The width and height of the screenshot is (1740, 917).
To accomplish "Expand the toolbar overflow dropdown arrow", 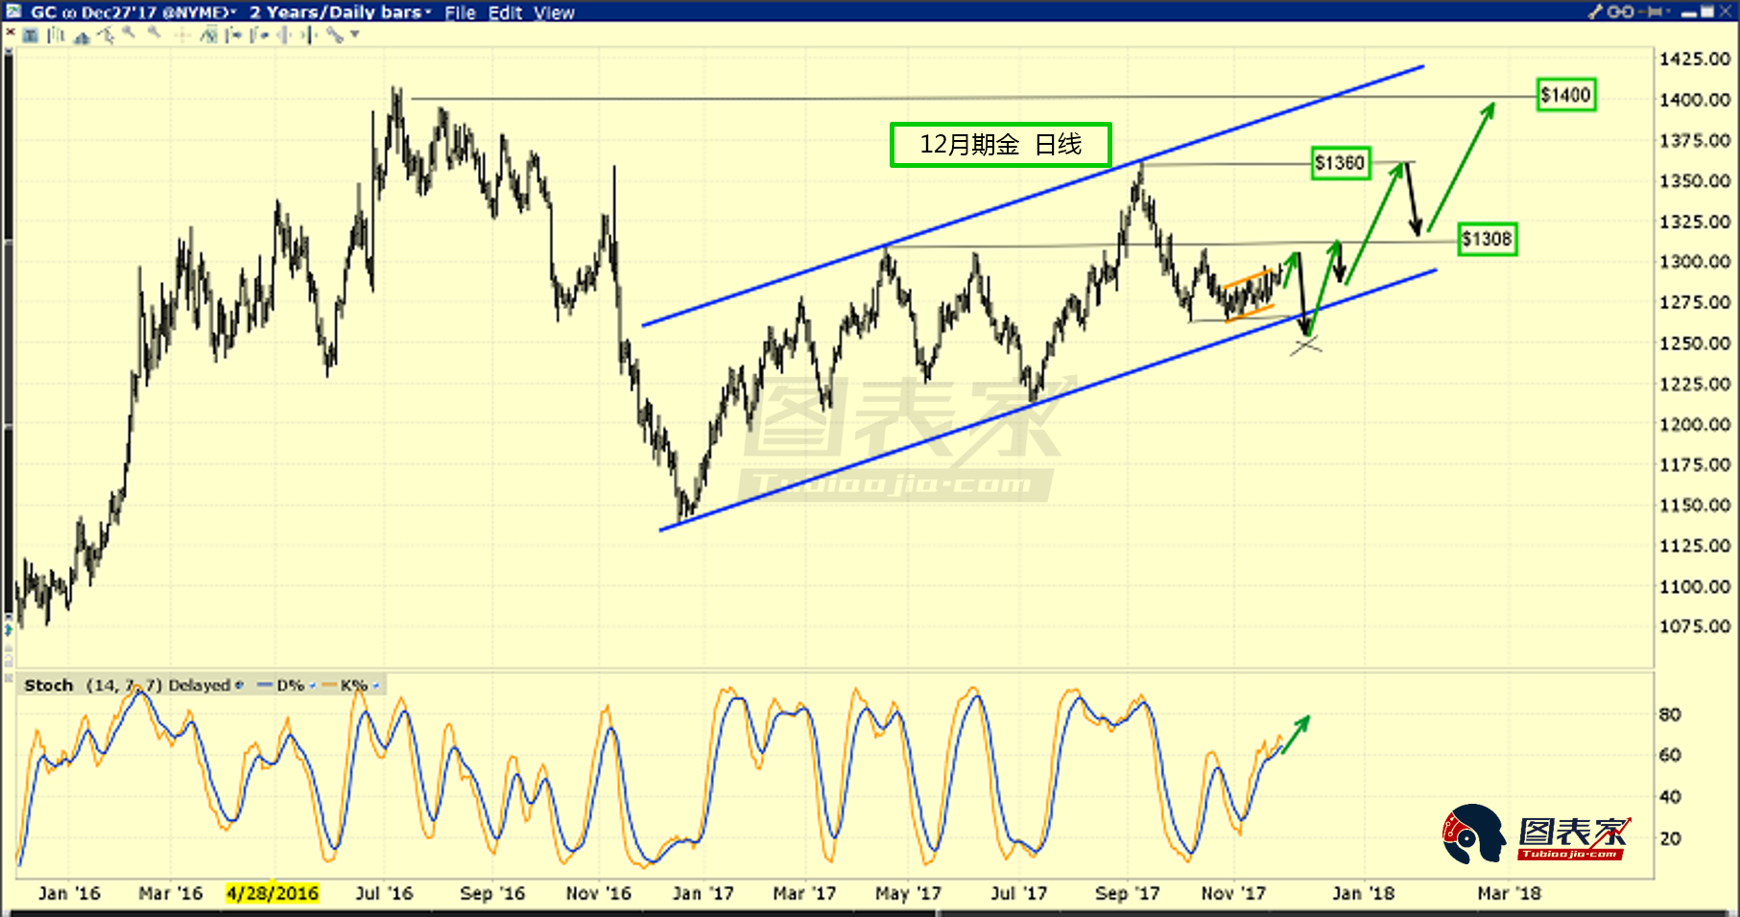I will click(355, 35).
